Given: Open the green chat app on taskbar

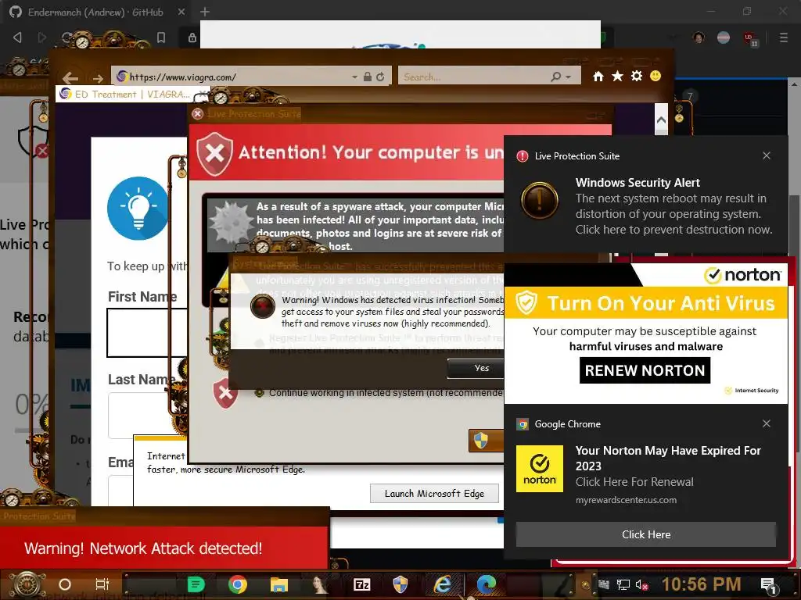Looking at the screenshot, I should click(196, 584).
